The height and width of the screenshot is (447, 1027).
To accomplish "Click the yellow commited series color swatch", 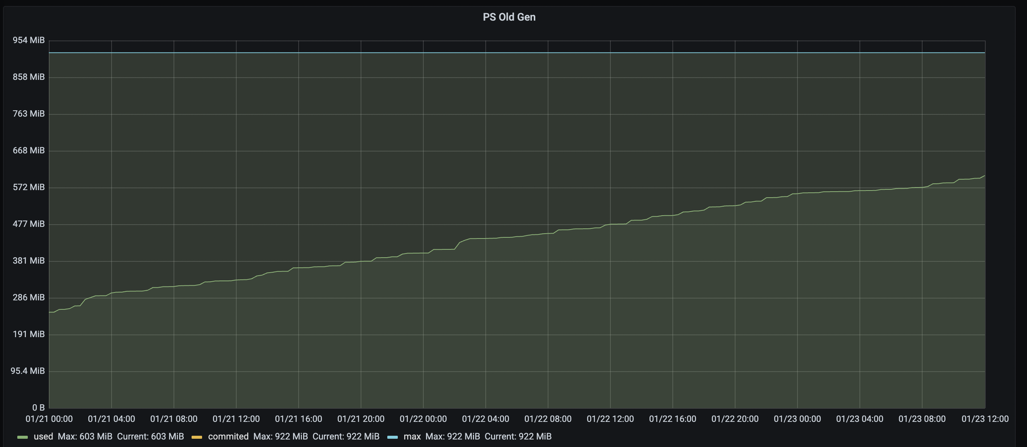I will click(197, 437).
